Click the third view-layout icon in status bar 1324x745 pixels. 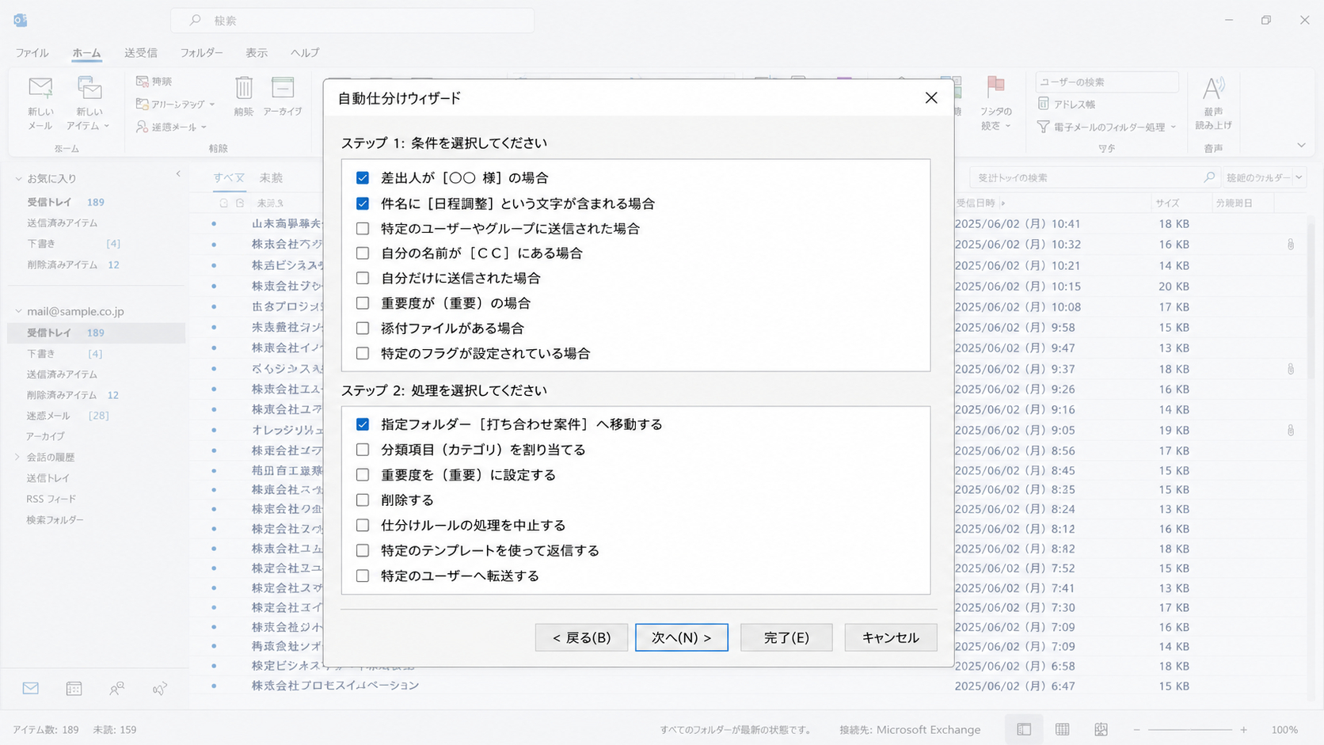coord(1101,729)
